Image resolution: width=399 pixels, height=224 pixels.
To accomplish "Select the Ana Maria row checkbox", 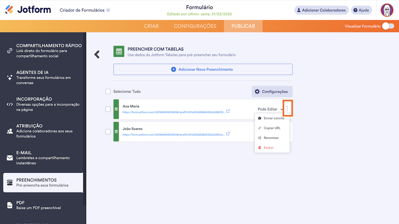I will click(108, 109).
